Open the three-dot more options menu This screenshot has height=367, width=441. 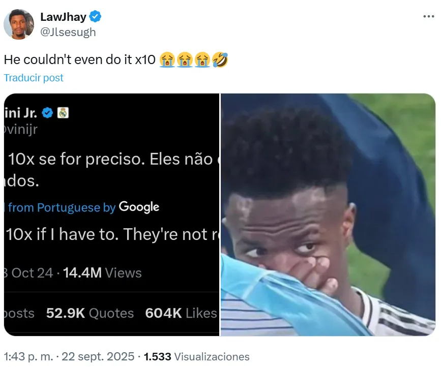[428, 17]
